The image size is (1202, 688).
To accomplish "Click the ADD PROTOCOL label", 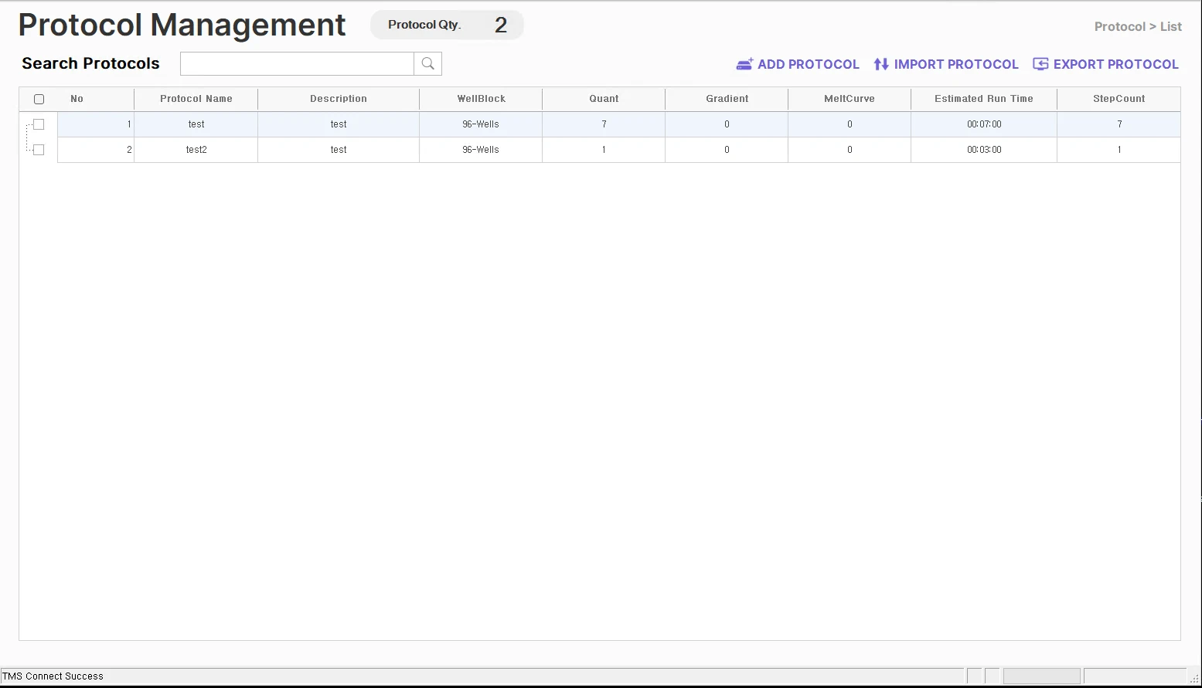I will pos(808,65).
